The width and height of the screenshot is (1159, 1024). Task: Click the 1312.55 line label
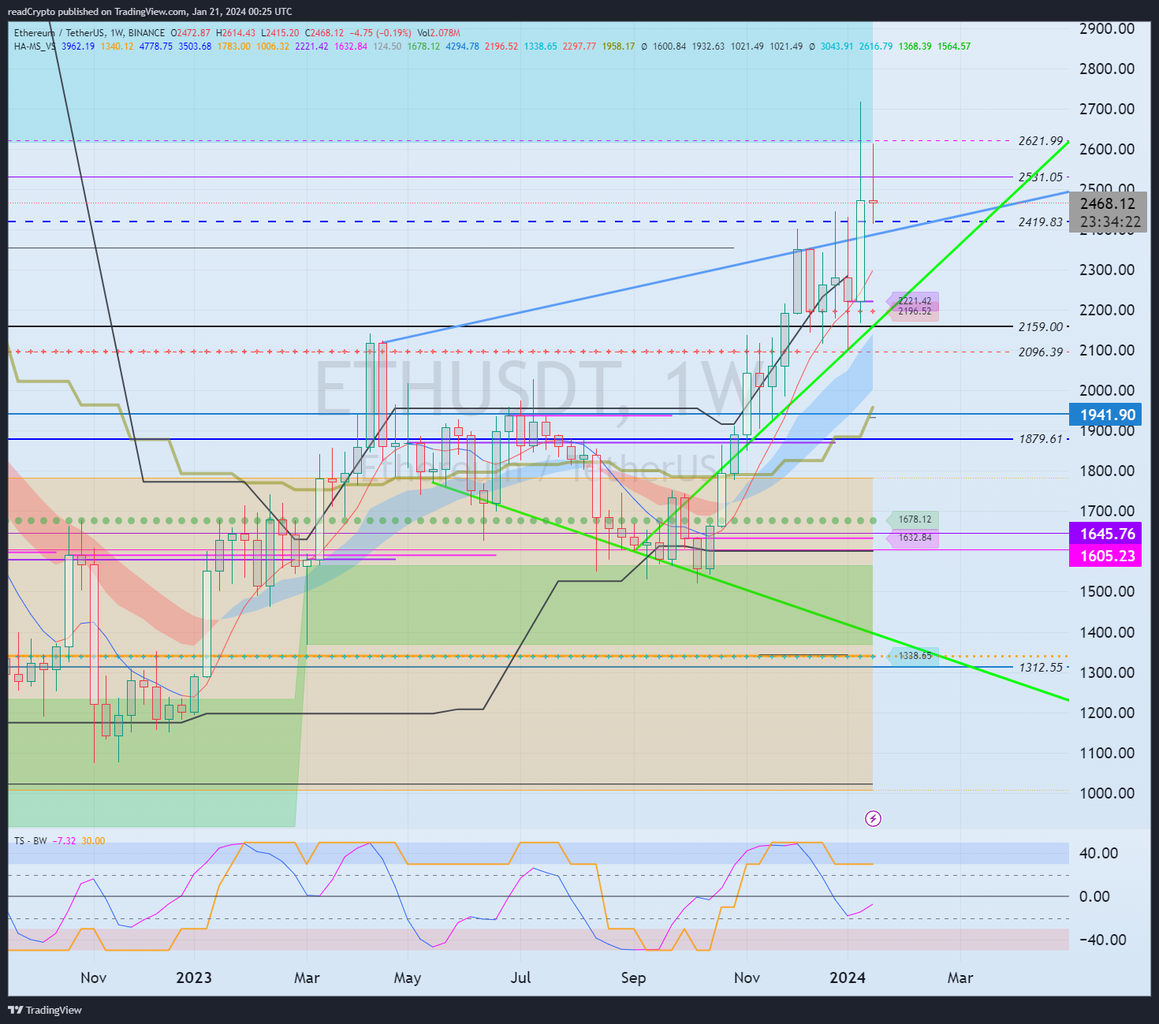click(x=1041, y=668)
